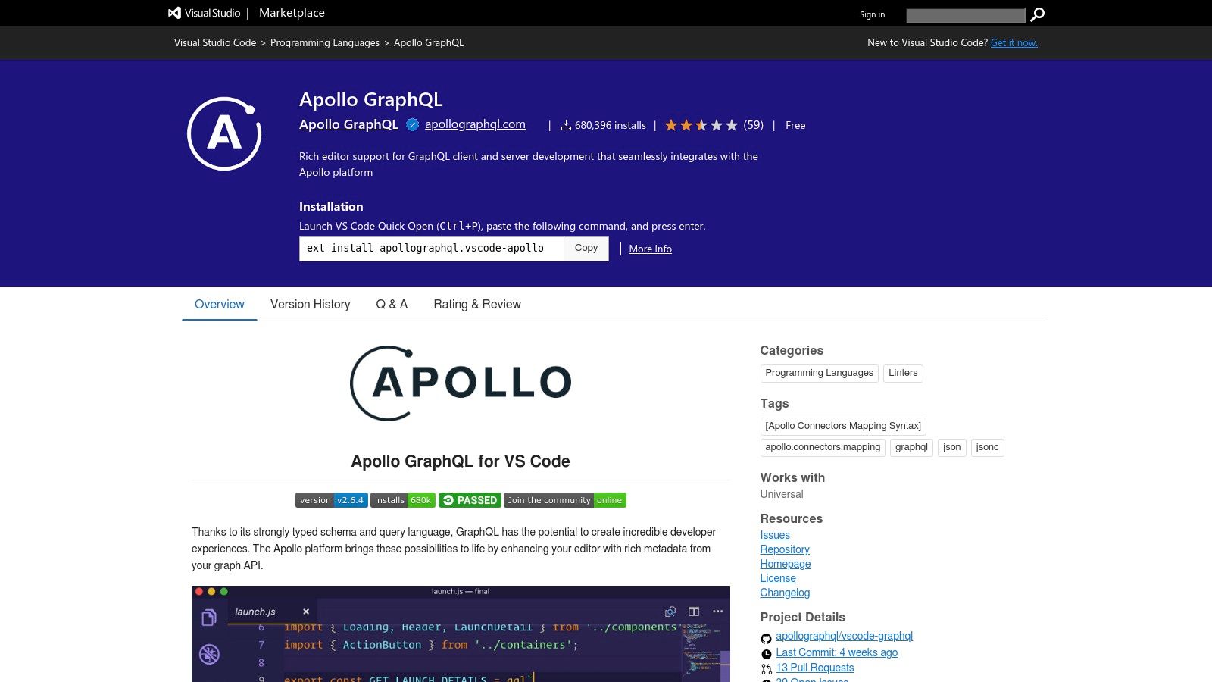Click the green PASSED build badge
Image resolution: width=1212 pixels, height=682 pixels.
[x=471, y=500]
